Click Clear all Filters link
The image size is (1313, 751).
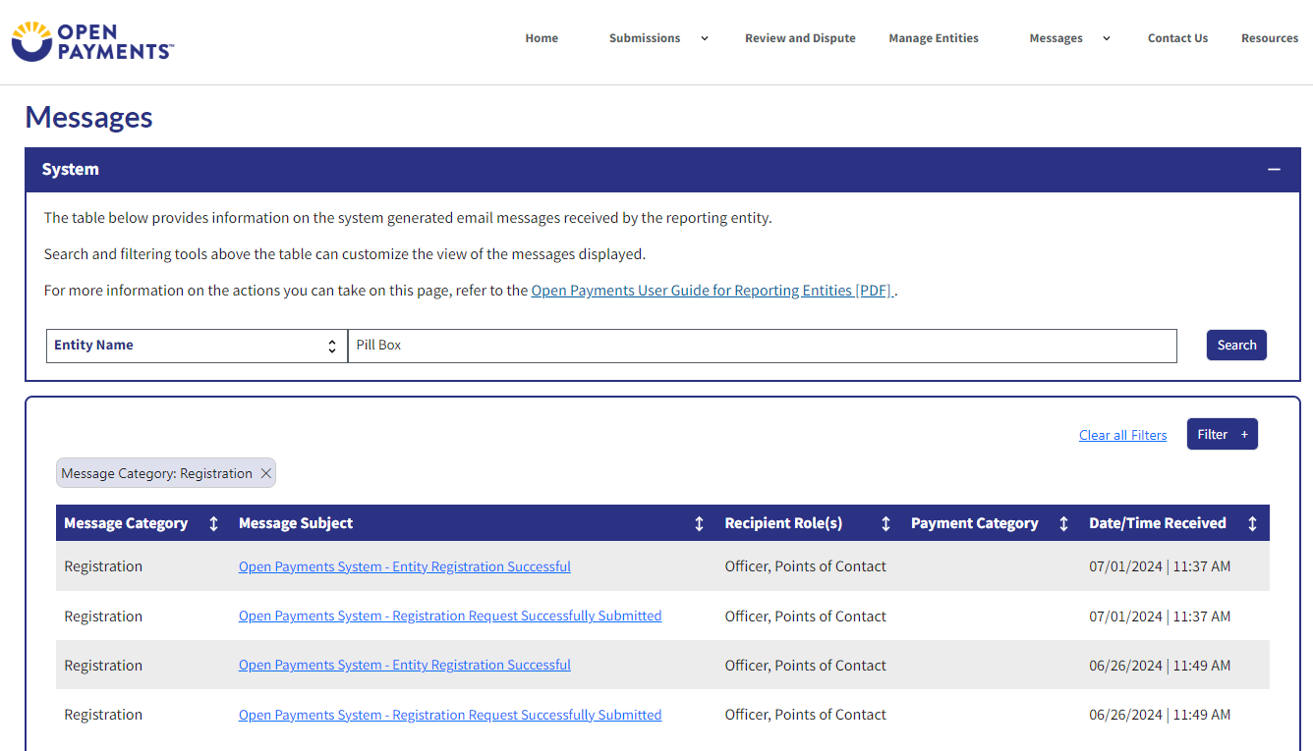click(x=1122, y=435)
